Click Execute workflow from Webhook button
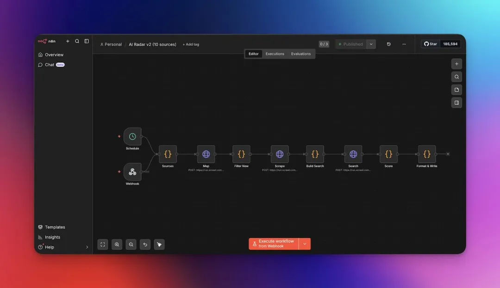This screenshot has width=500, height=288. (x=274, y=244)
